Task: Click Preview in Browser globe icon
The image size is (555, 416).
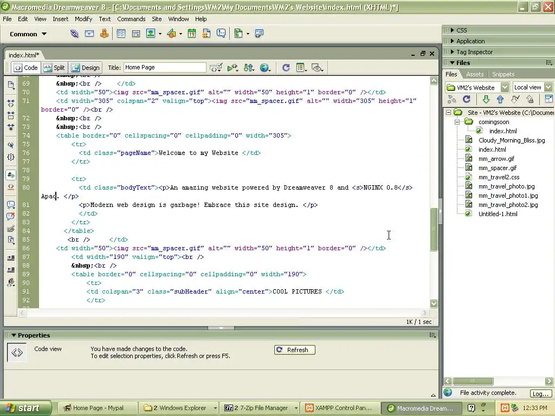Action: pos(264,68)
